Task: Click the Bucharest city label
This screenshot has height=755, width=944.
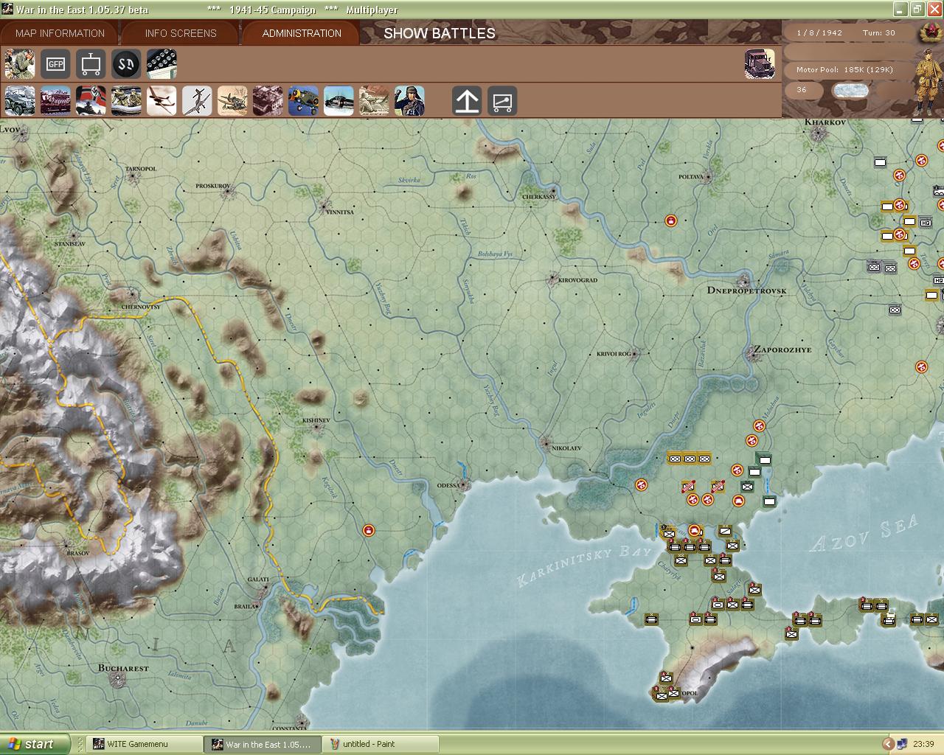Action: [123, 668]
